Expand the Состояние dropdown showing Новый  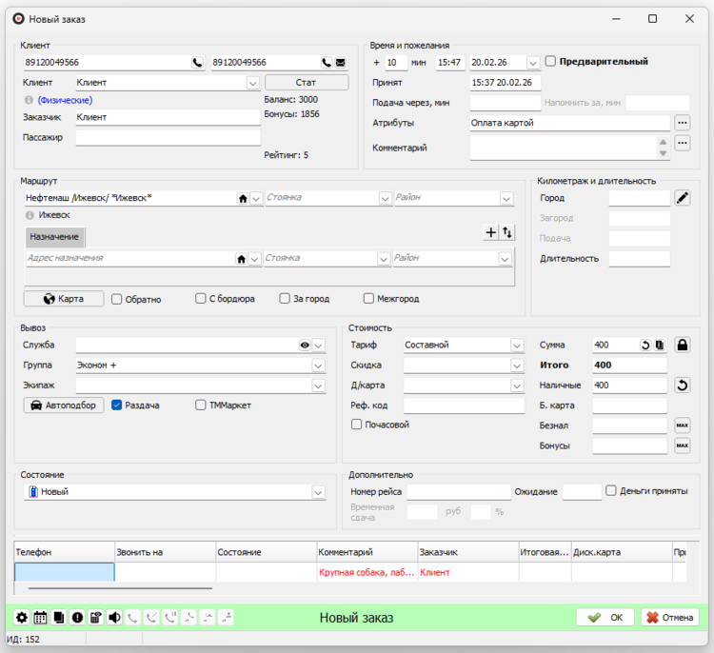(318, 492)
